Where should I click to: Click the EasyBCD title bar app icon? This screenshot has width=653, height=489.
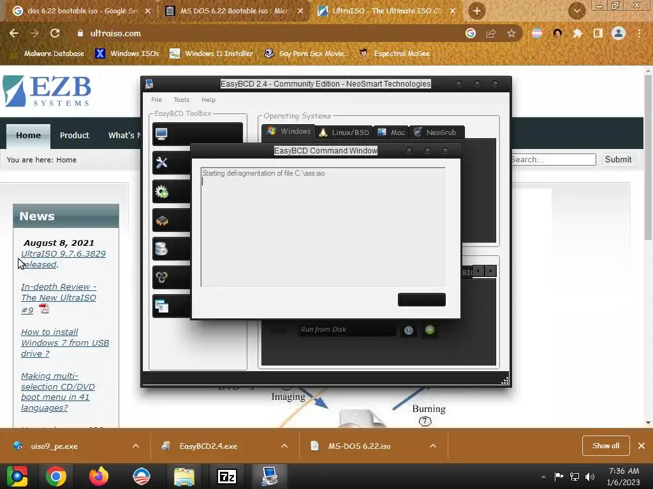(x=149, y=84)
